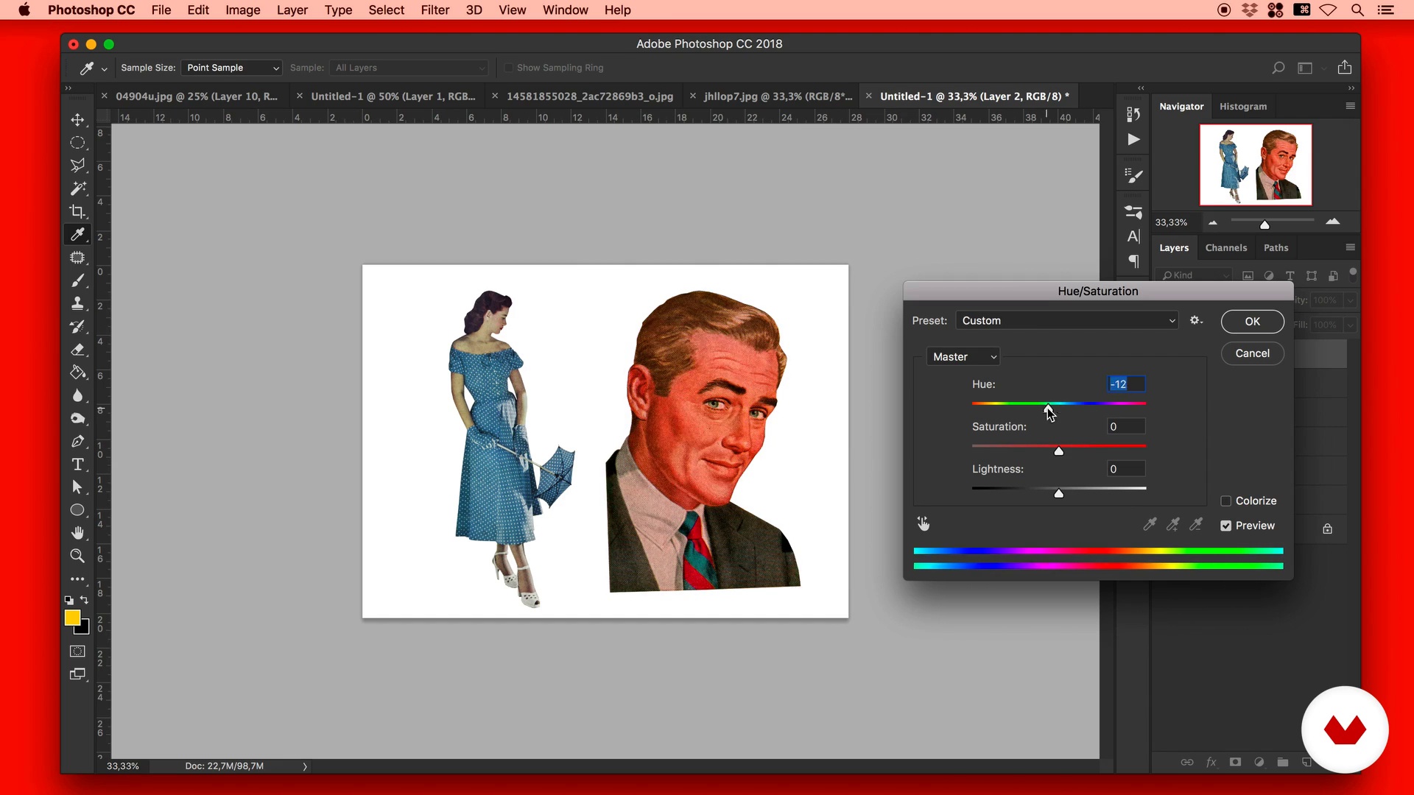Viewport: 1414px width, 795px height.
Task: Open the Paragraph panel icon
Action: (1133, 261)
